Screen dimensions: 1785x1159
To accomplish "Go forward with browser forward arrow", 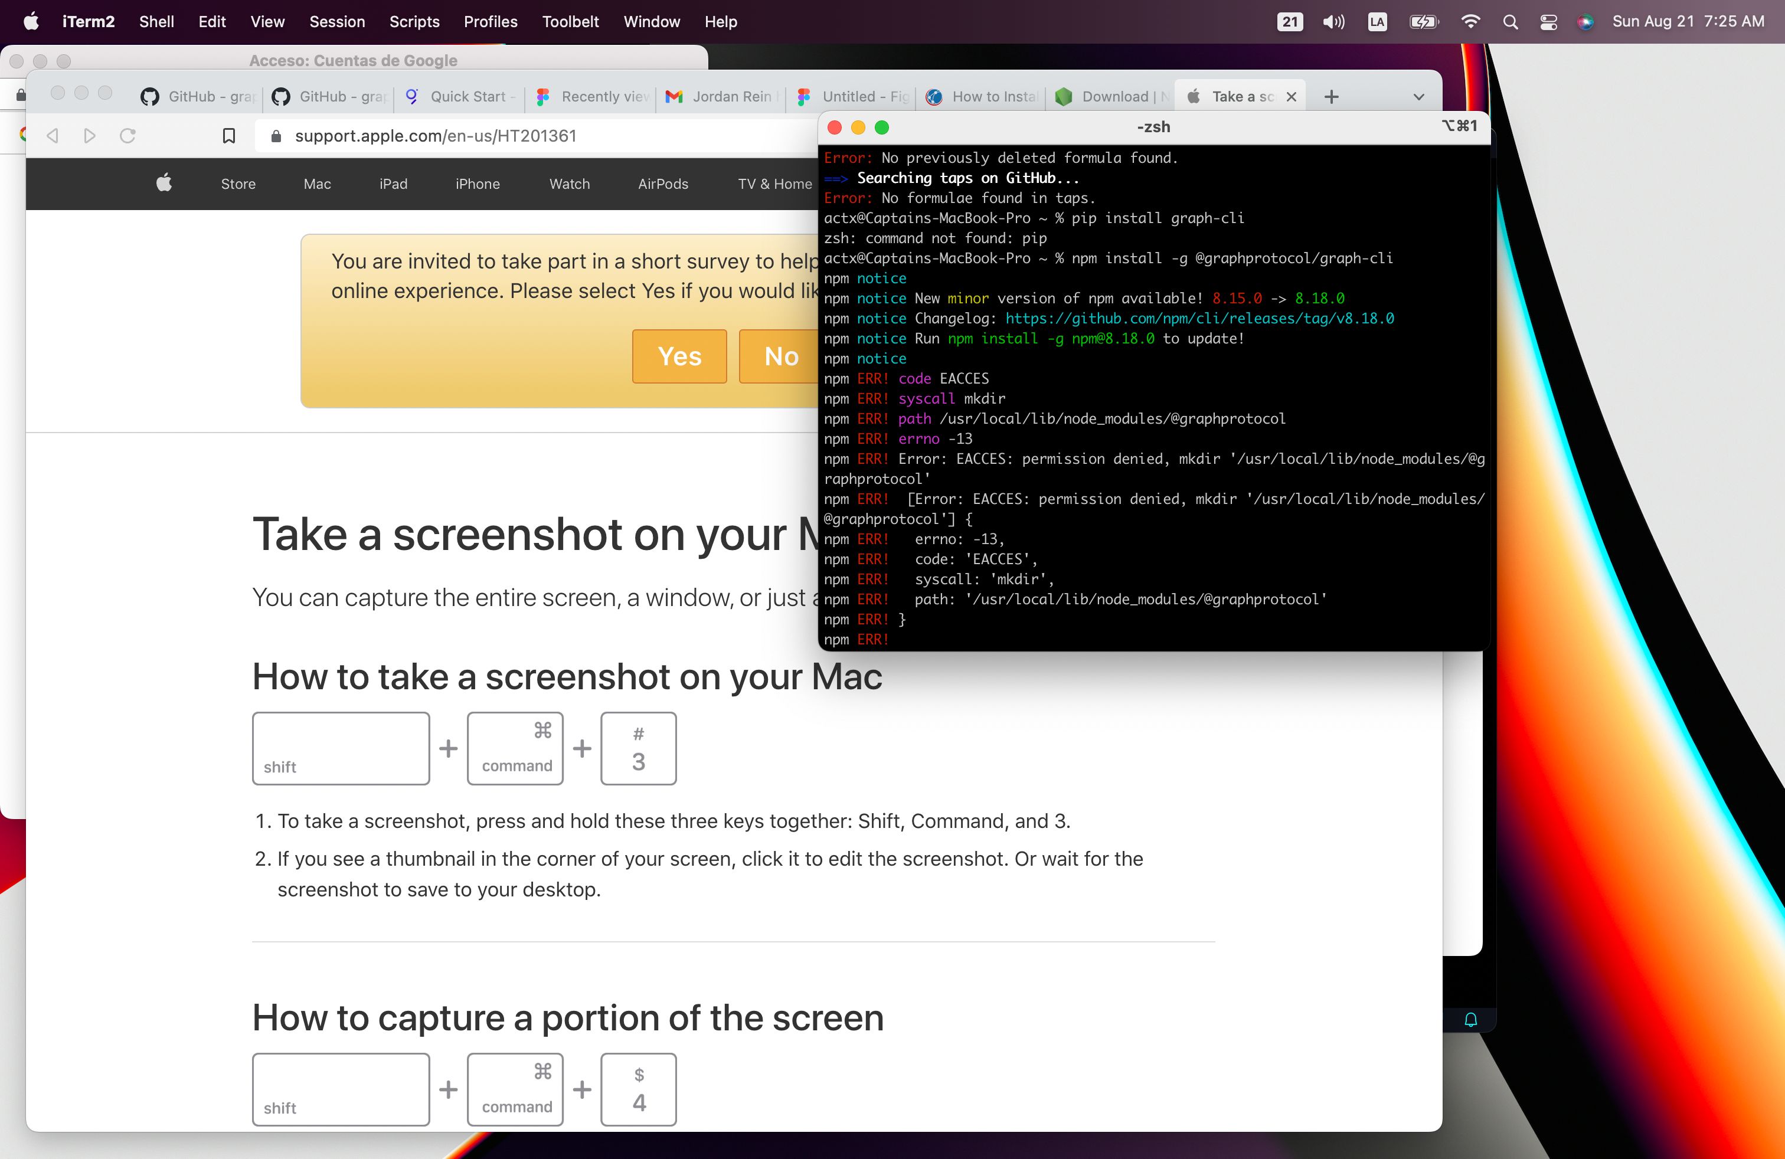I will [x=89, y=136].
